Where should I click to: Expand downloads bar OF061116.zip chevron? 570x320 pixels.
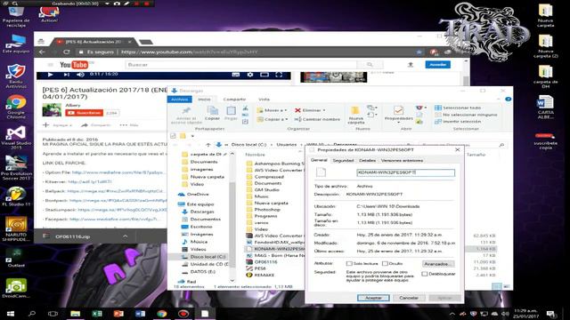[125, 236]
